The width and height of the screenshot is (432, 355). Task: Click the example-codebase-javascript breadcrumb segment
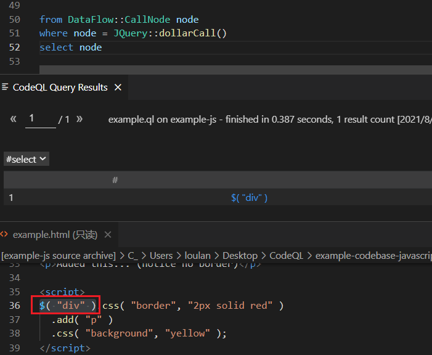(x=373, y=256)
